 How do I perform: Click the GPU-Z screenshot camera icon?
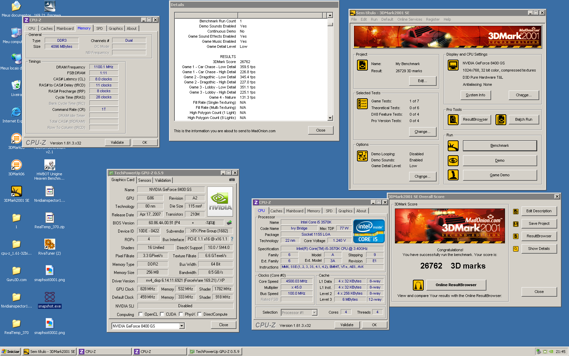click(x=232, y=180)
